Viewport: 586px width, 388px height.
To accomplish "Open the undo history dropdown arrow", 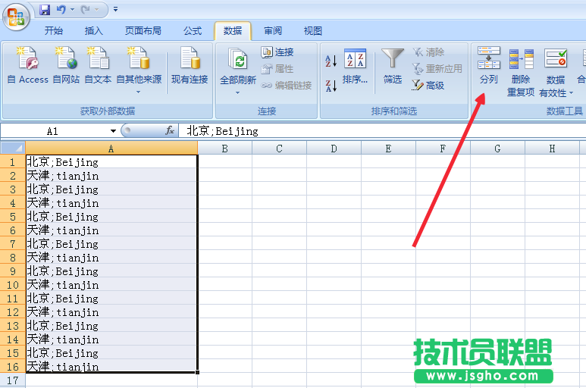I will (73, 10).
